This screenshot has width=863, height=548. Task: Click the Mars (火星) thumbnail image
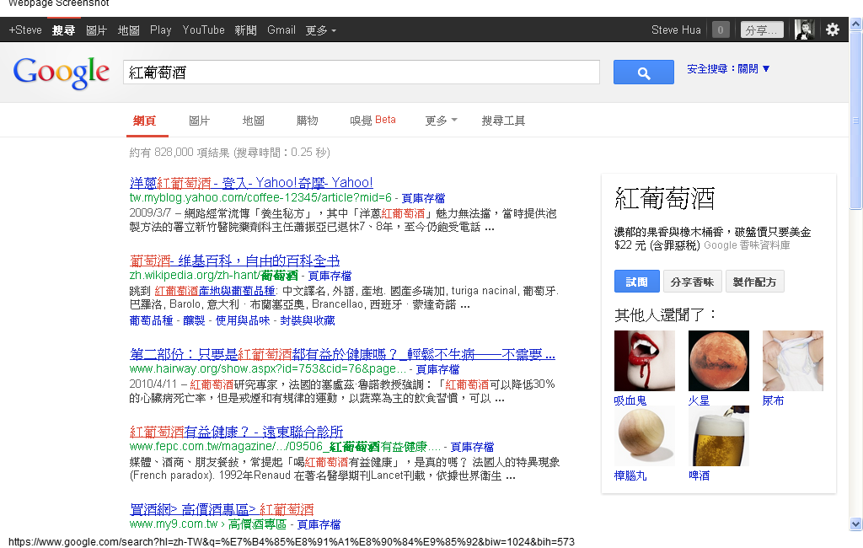(719, 361)
